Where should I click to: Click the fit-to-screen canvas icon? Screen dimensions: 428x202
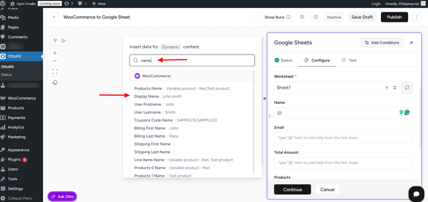pos(55,71)
